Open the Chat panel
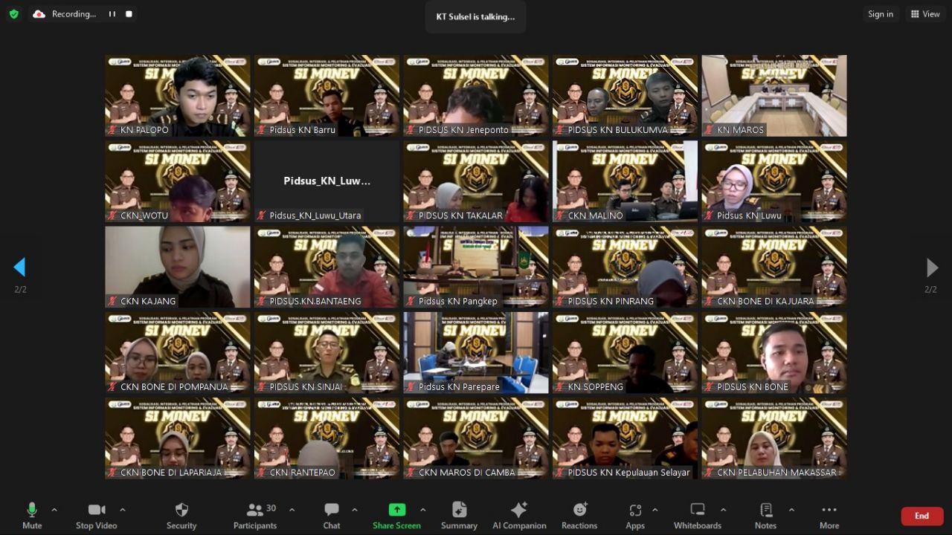Viewport: 952px width, 535px height. [332, 516]
